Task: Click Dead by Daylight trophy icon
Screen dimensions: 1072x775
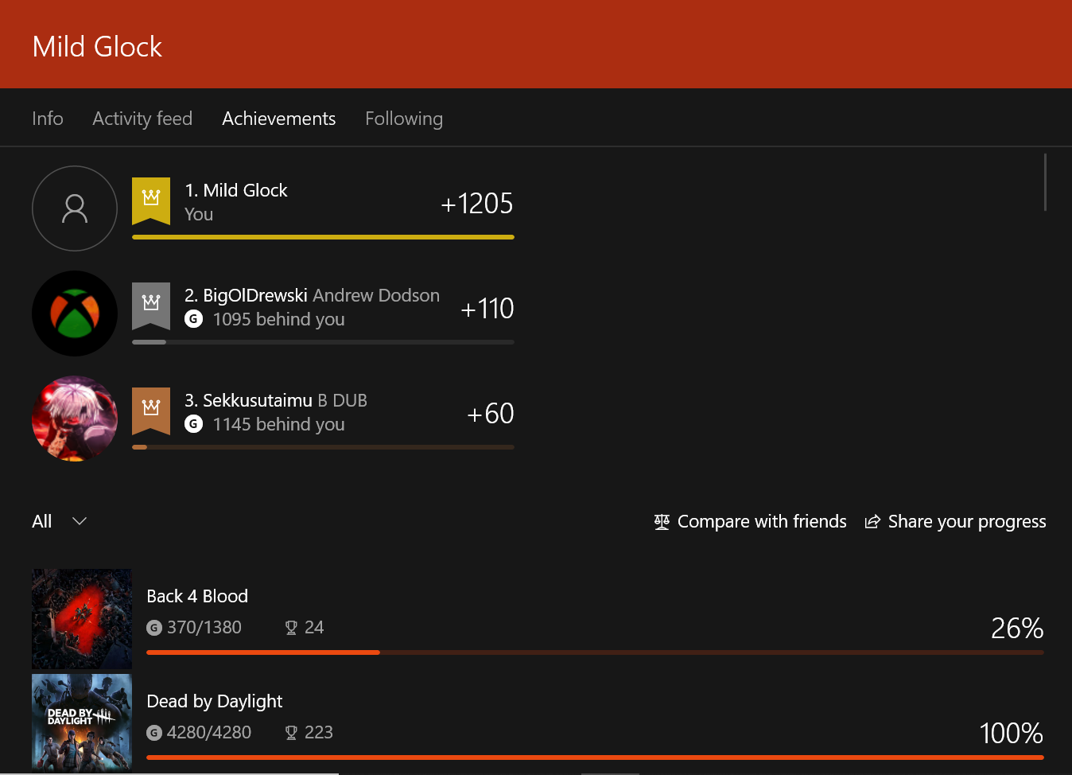Action: tap(291, 733)
